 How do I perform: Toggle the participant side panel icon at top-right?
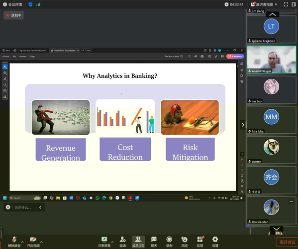tap(294, 4)
